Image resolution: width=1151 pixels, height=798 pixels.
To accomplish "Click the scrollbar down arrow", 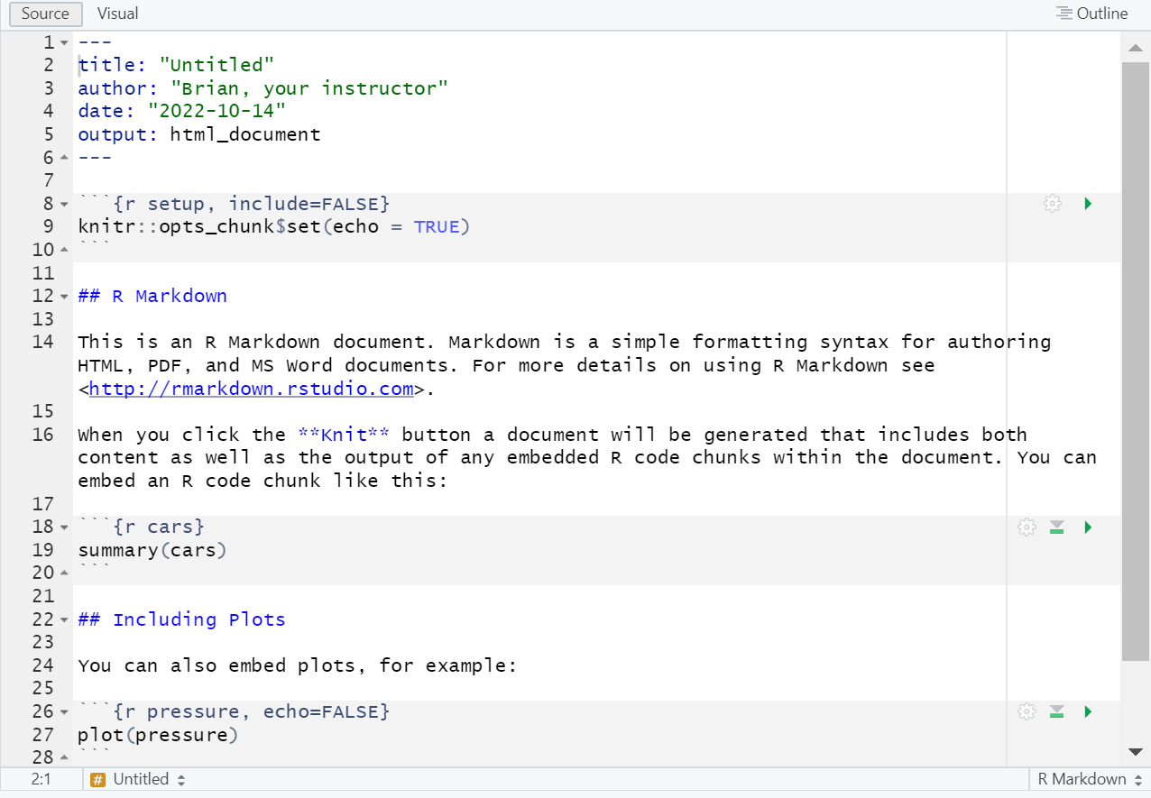I will point(1136,752).
